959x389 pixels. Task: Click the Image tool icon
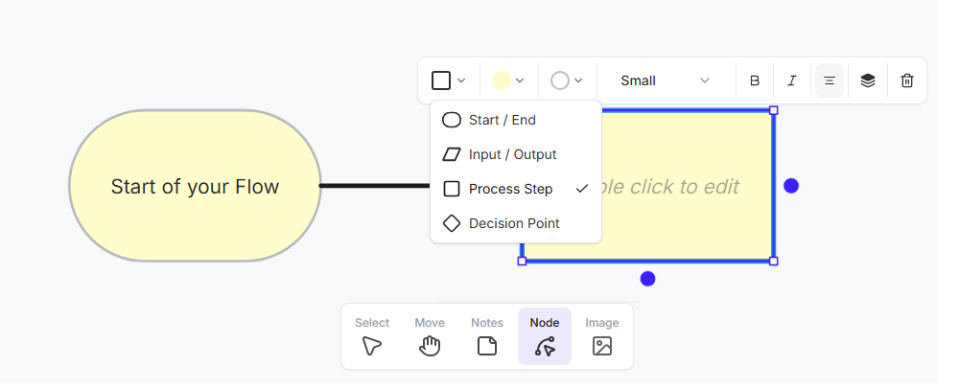click(x=602, y=336)
